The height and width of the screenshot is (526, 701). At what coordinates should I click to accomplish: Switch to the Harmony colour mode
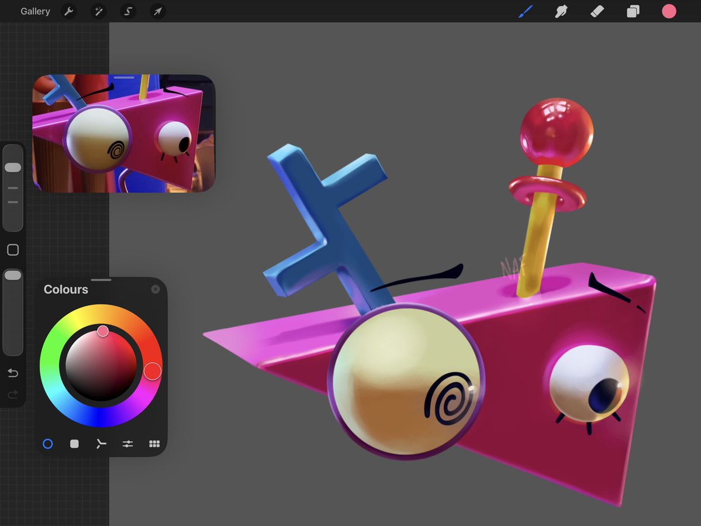click(x=101, y=444)
